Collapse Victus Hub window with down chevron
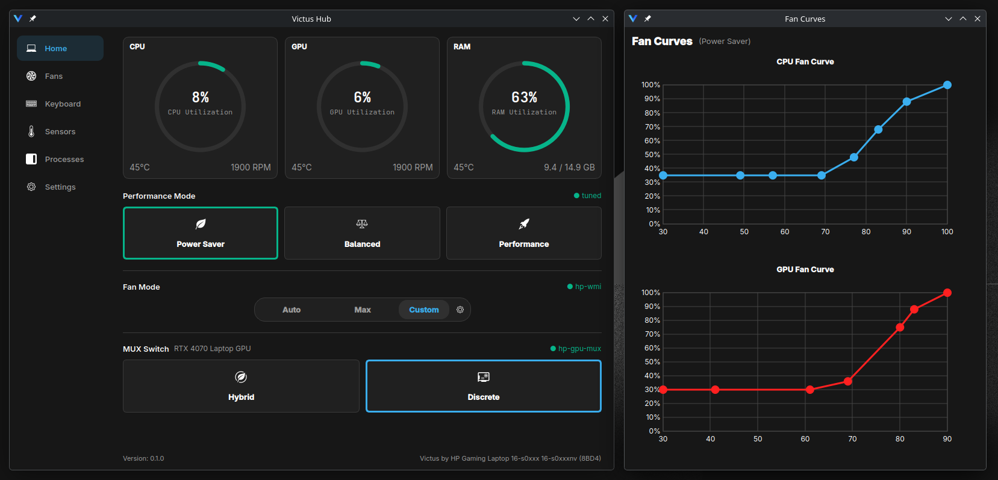Viewport: 998px width, 480px height. pos(576,19)
